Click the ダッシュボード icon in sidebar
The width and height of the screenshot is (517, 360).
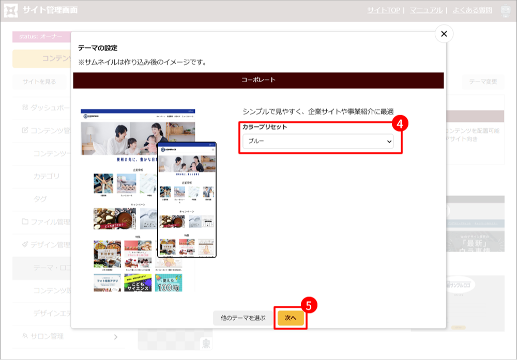tap(24, 108)
